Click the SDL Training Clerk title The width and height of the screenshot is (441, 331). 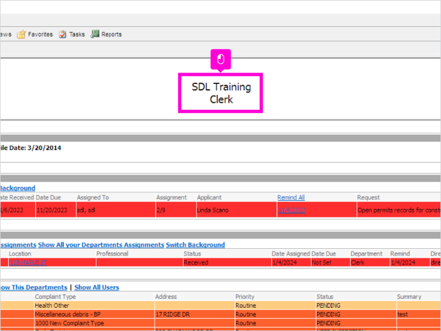pyautogui.click(x=221, y=93)
